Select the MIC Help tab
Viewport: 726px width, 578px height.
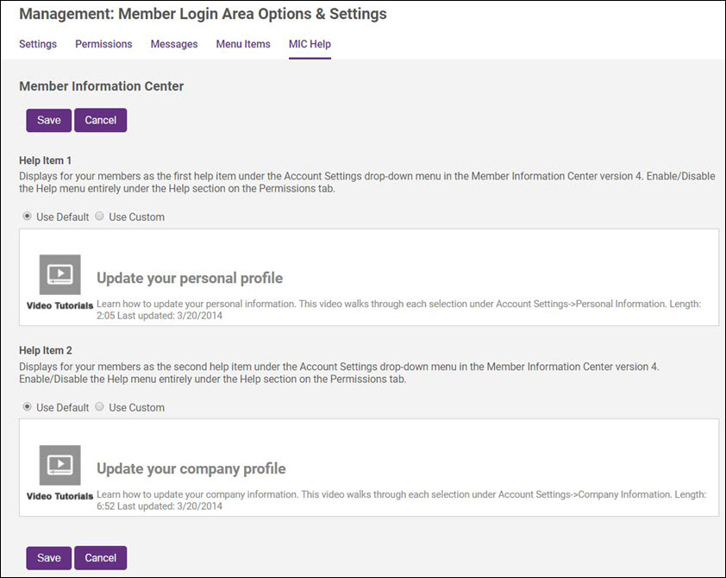pos(310,44)
